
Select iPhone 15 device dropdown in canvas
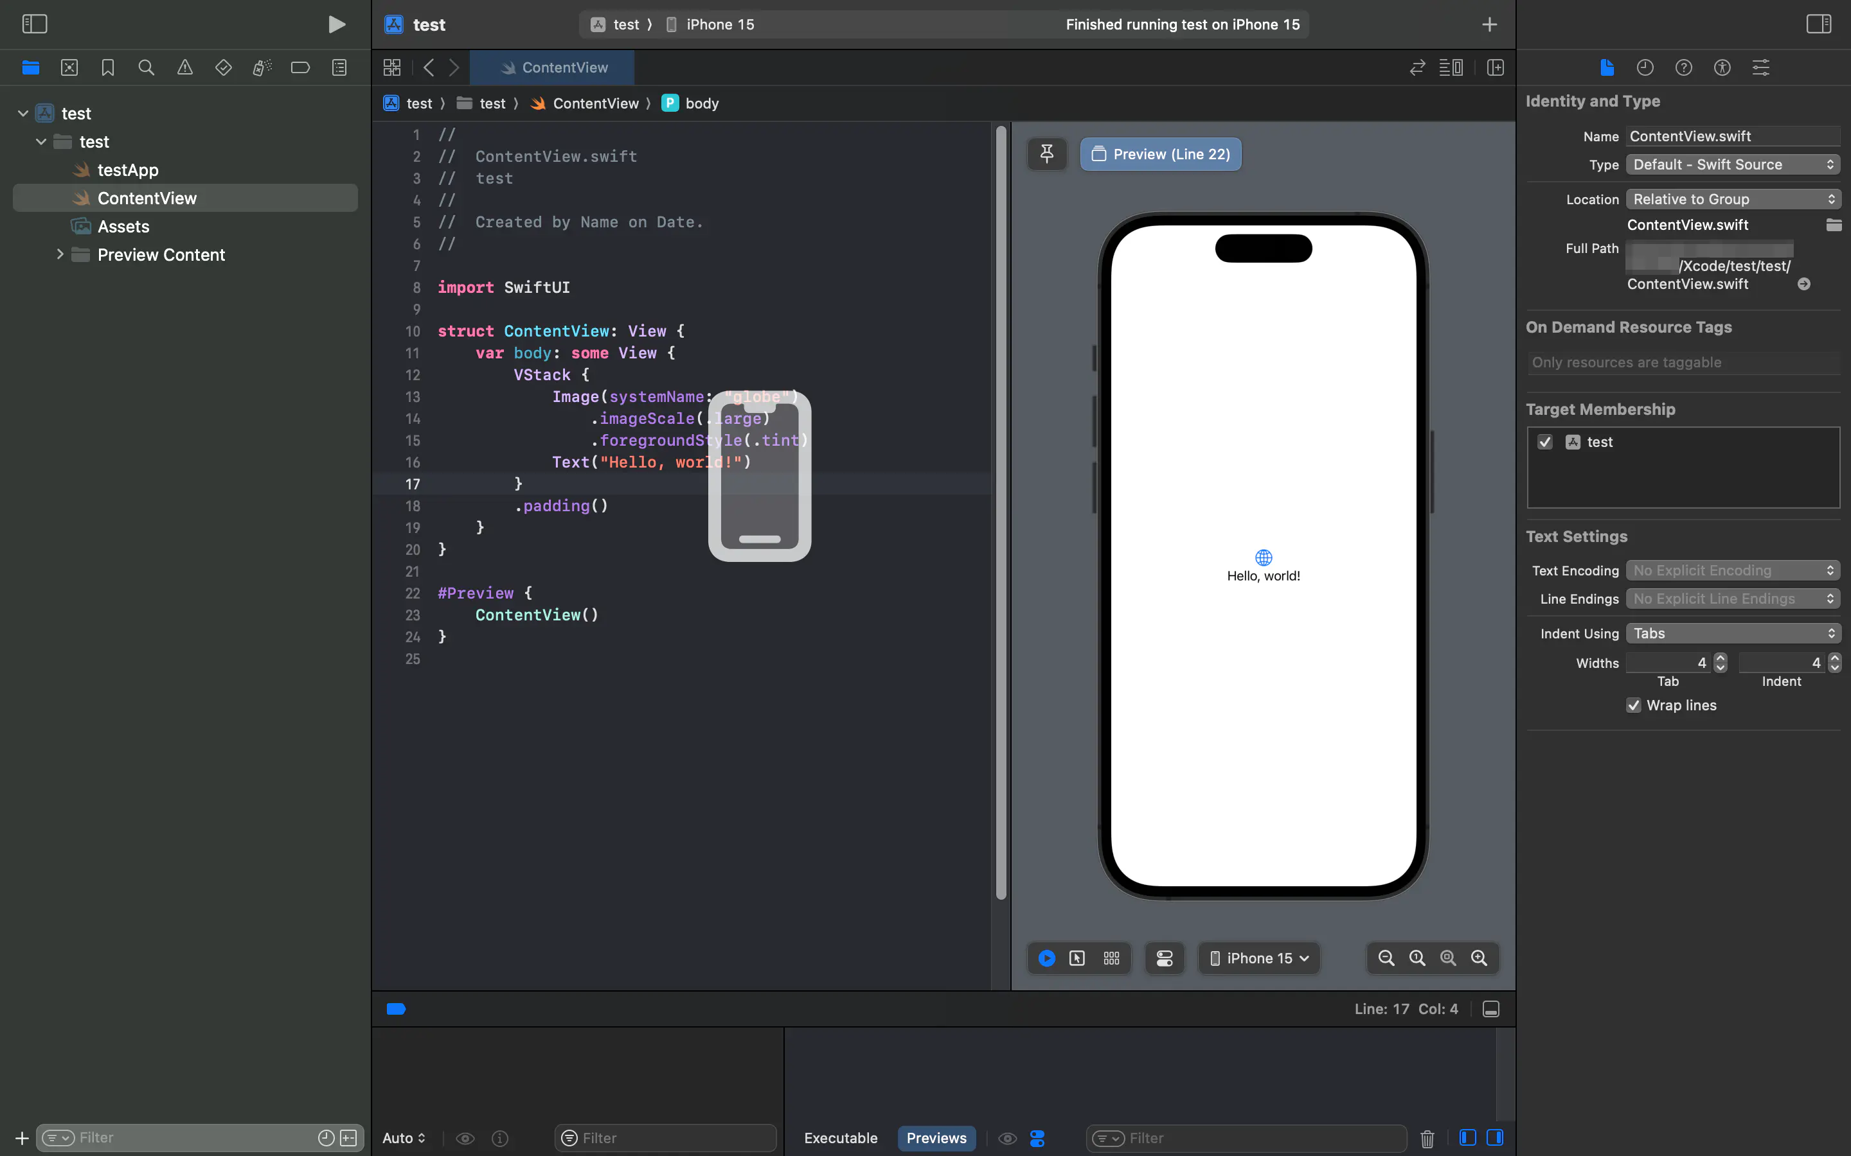pyautogui.click(x=1258, y=958)
